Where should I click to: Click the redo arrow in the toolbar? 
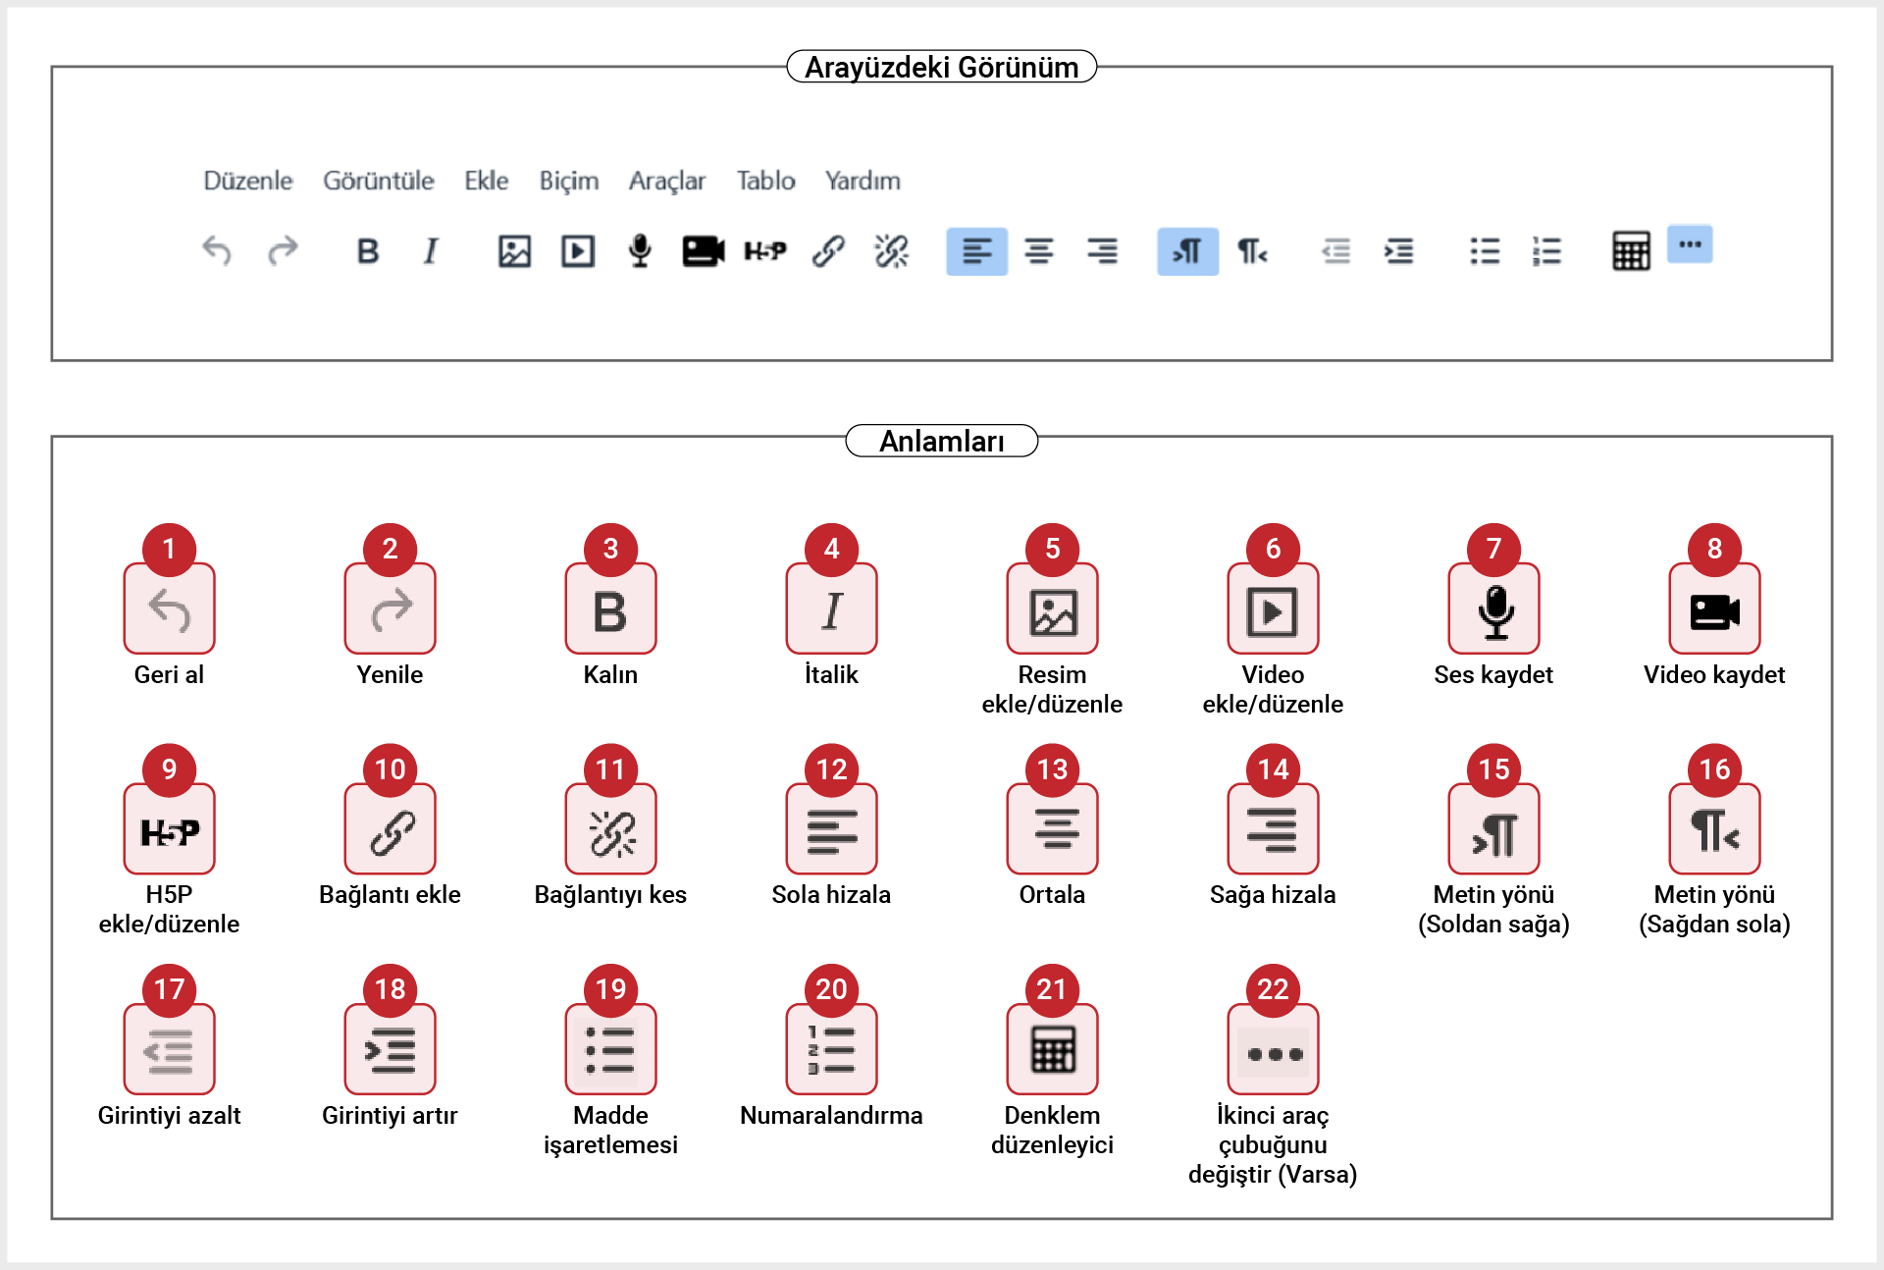click(283, 251)
